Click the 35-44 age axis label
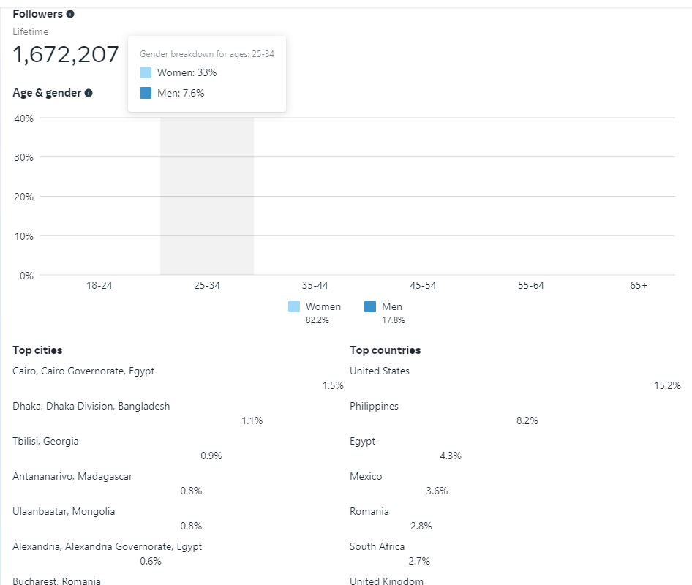 point(315,285)
